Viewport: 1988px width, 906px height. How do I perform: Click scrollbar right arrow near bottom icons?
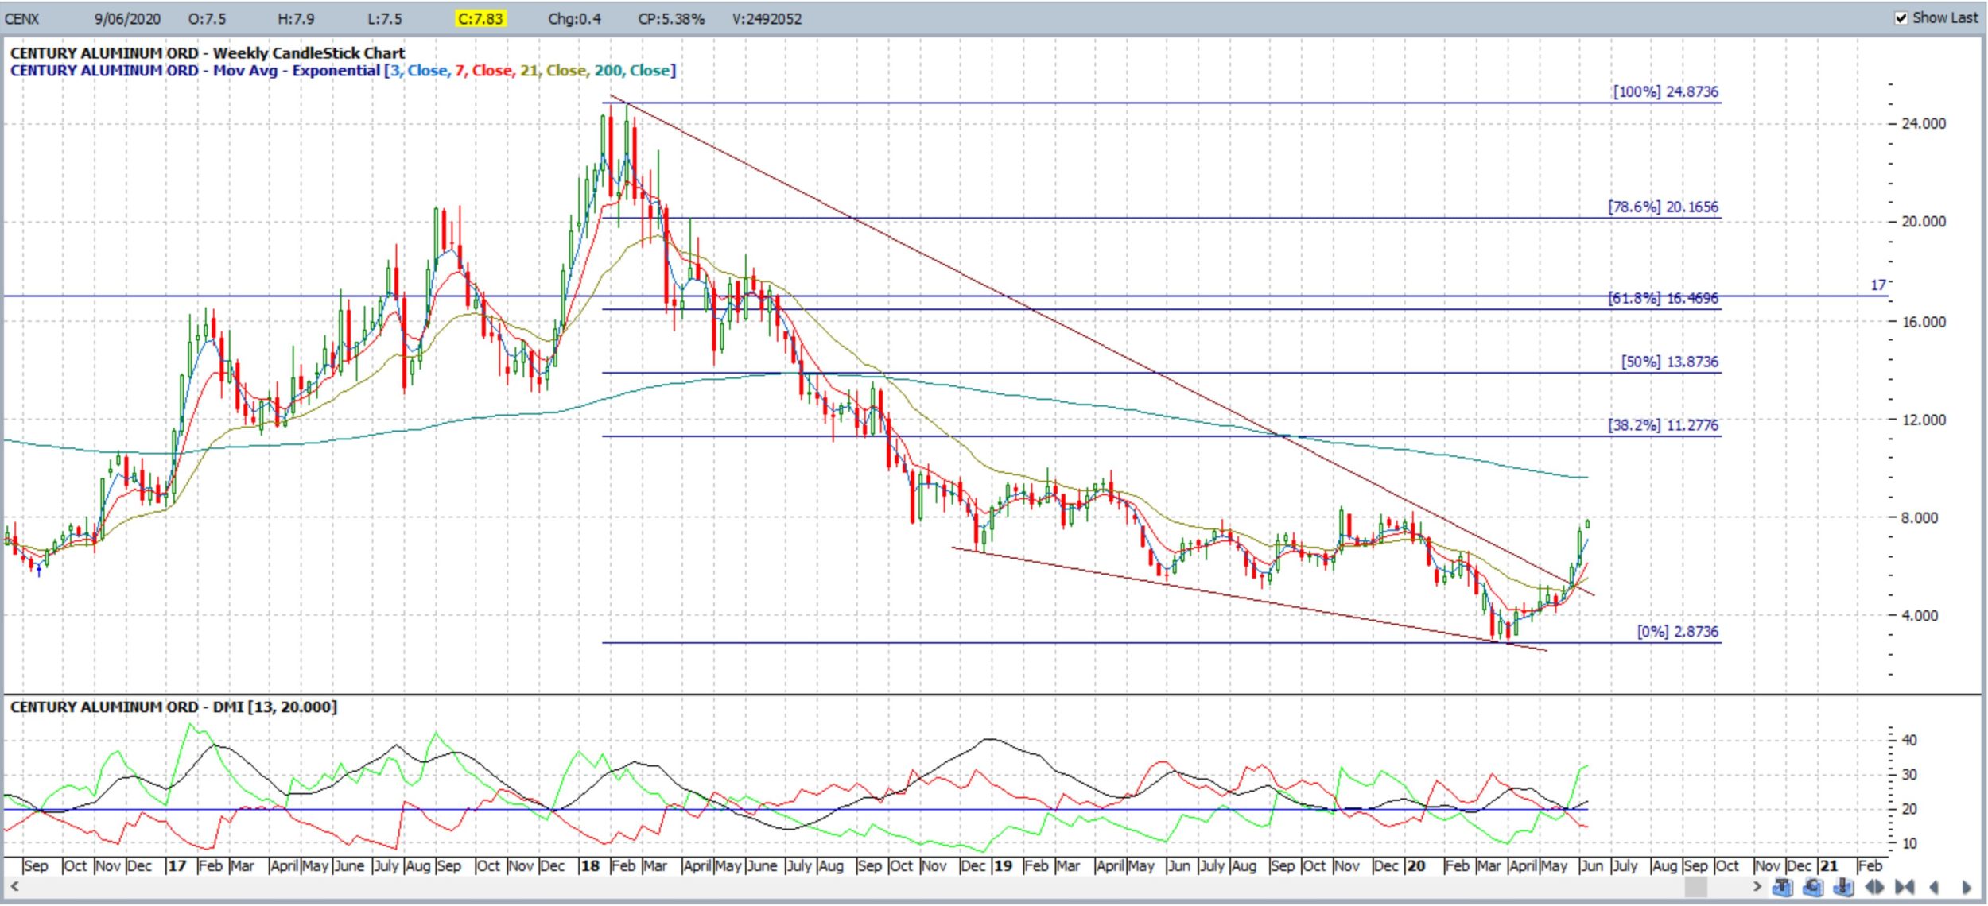pyautogui.click(x=1757, y=886)
